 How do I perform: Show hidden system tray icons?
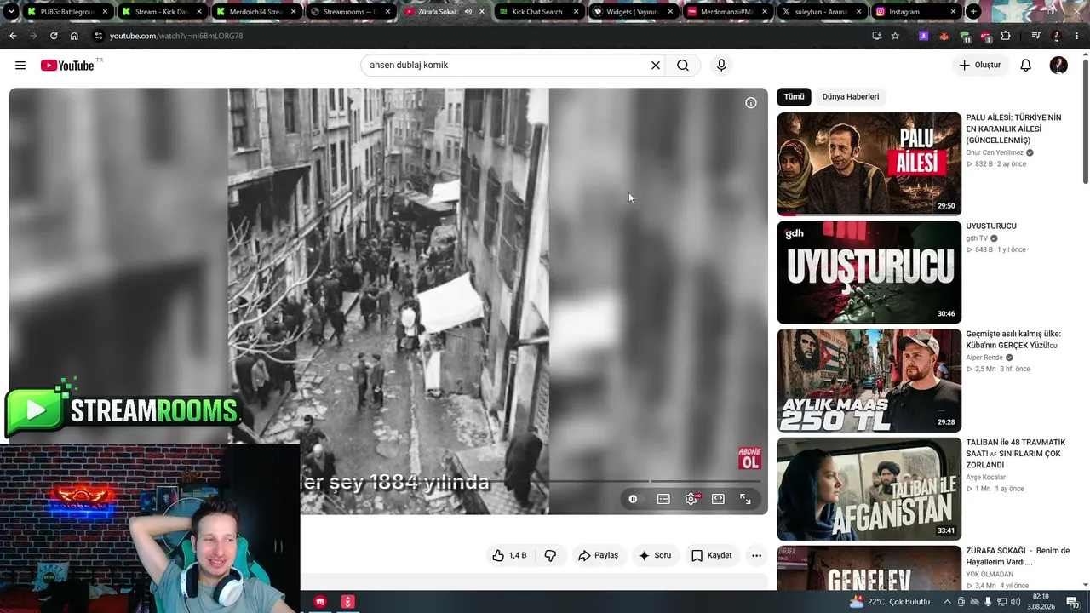tap(947, 602)
